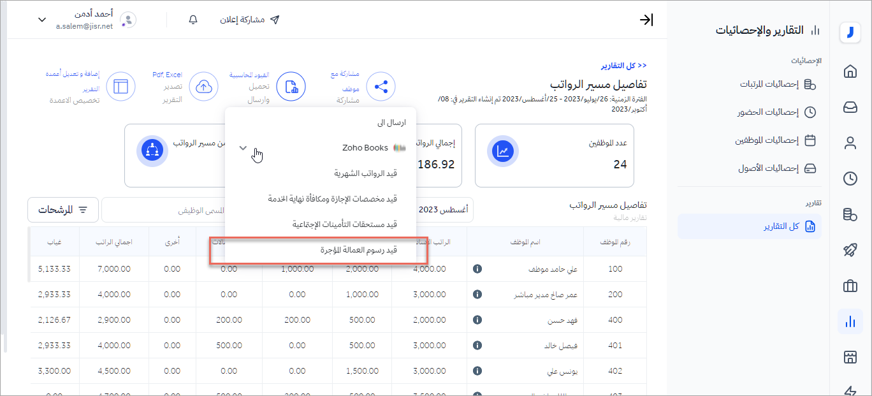Open the customize columns table icon
Image resolution: width=872 pixels, height=396 pixels.
pos(120,87)
